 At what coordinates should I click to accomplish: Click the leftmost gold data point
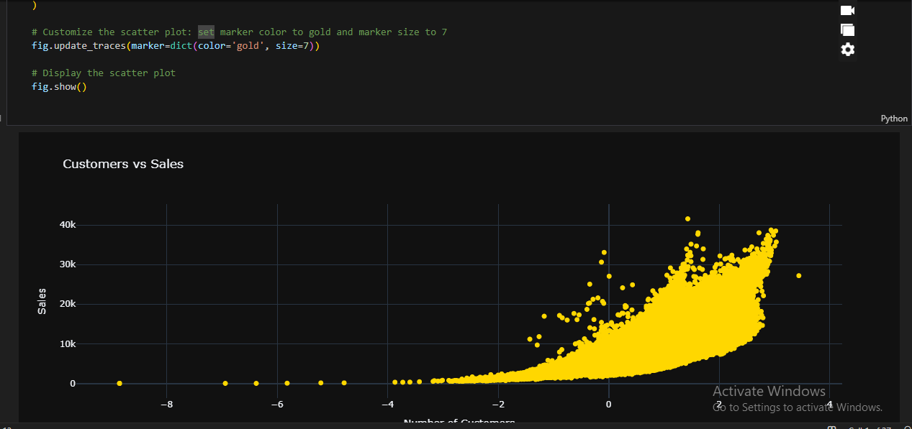click(119, 384)
